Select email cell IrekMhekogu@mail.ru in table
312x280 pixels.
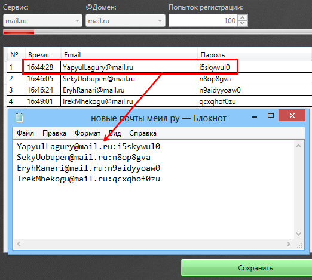pyautogui.click(x=129, y=101)
